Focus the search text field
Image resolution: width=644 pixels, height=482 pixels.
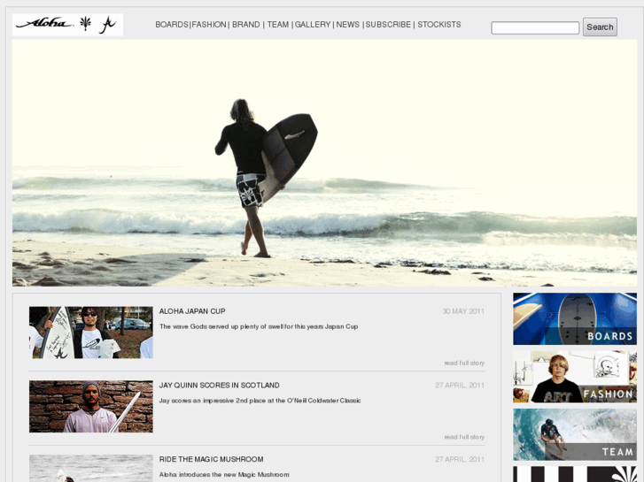coord(535,28)
